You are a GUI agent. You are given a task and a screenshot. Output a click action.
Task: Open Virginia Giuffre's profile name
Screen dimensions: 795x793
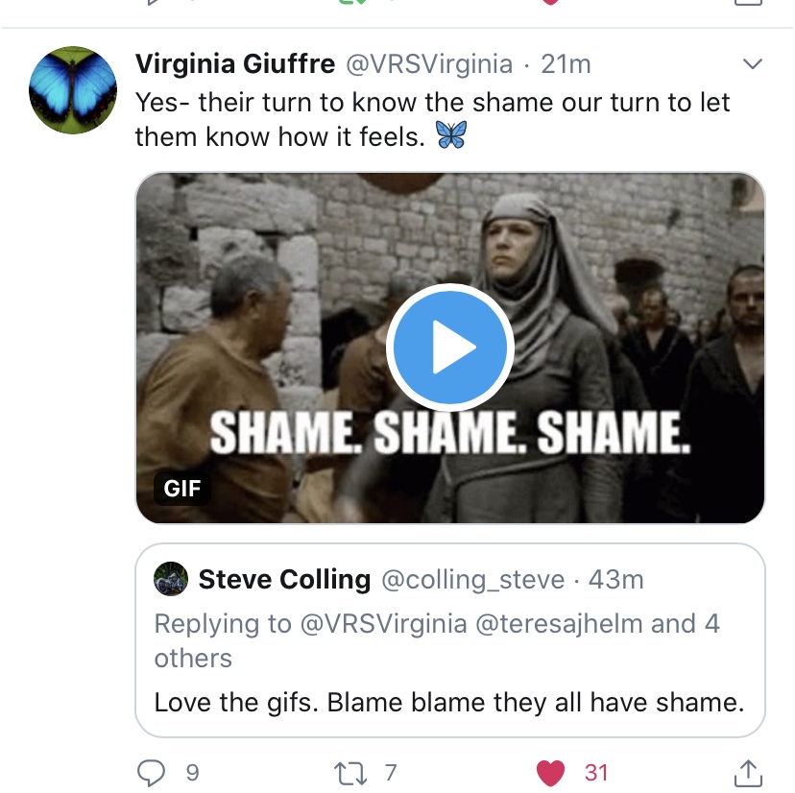(x=235, y=64)
